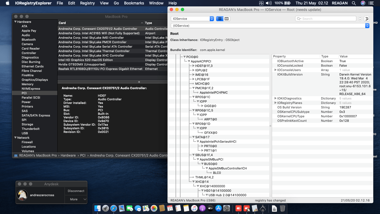Expand the IOKitDiagnostics property
This screenshot has height=214, width=380.
(x=275, y=98)
